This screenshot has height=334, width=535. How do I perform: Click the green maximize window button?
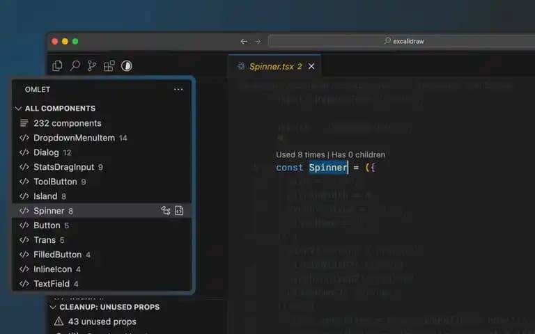tap(75, 41)
